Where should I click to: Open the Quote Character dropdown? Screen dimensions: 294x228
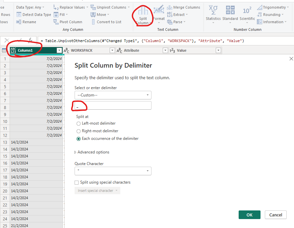[x=113, y=171]
